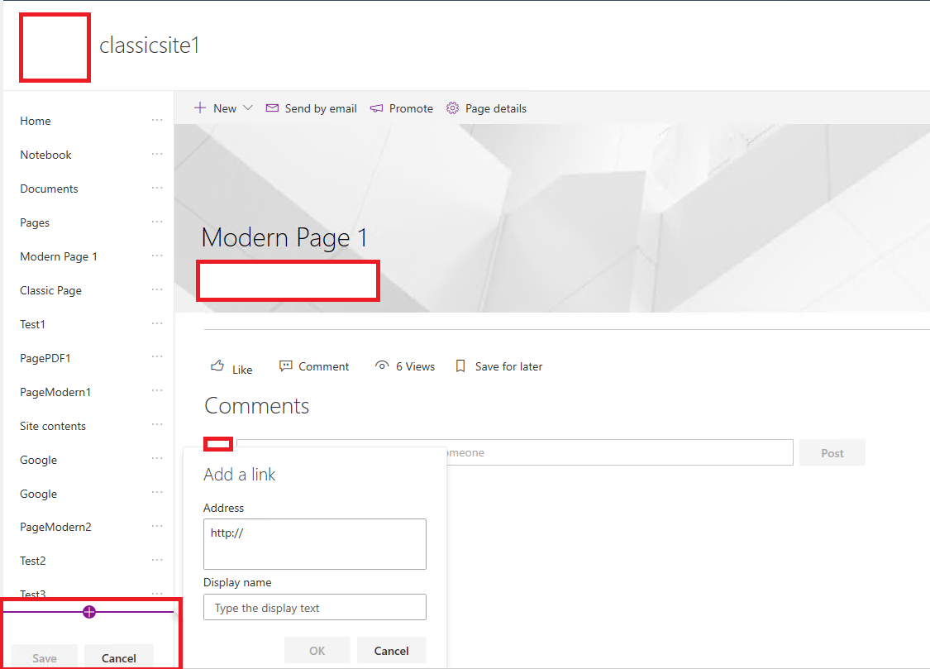Go to Home in left navigation

[x=35, y=121]
